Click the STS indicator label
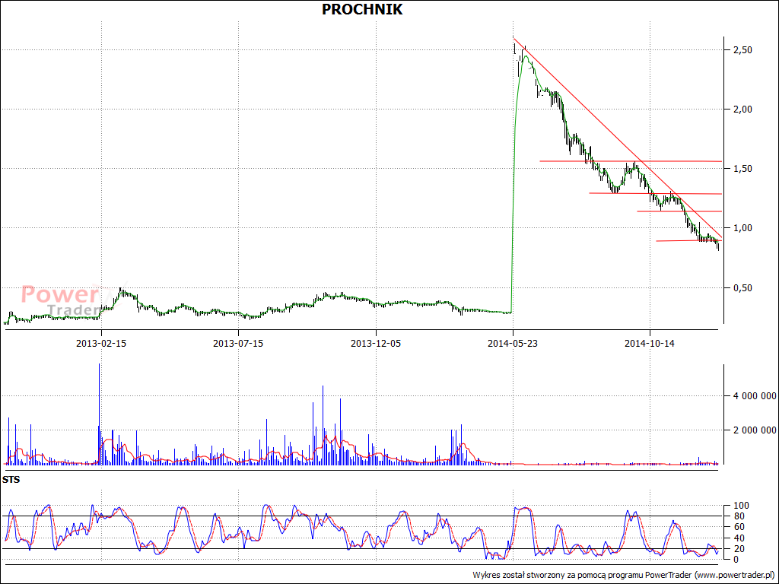 11,480
